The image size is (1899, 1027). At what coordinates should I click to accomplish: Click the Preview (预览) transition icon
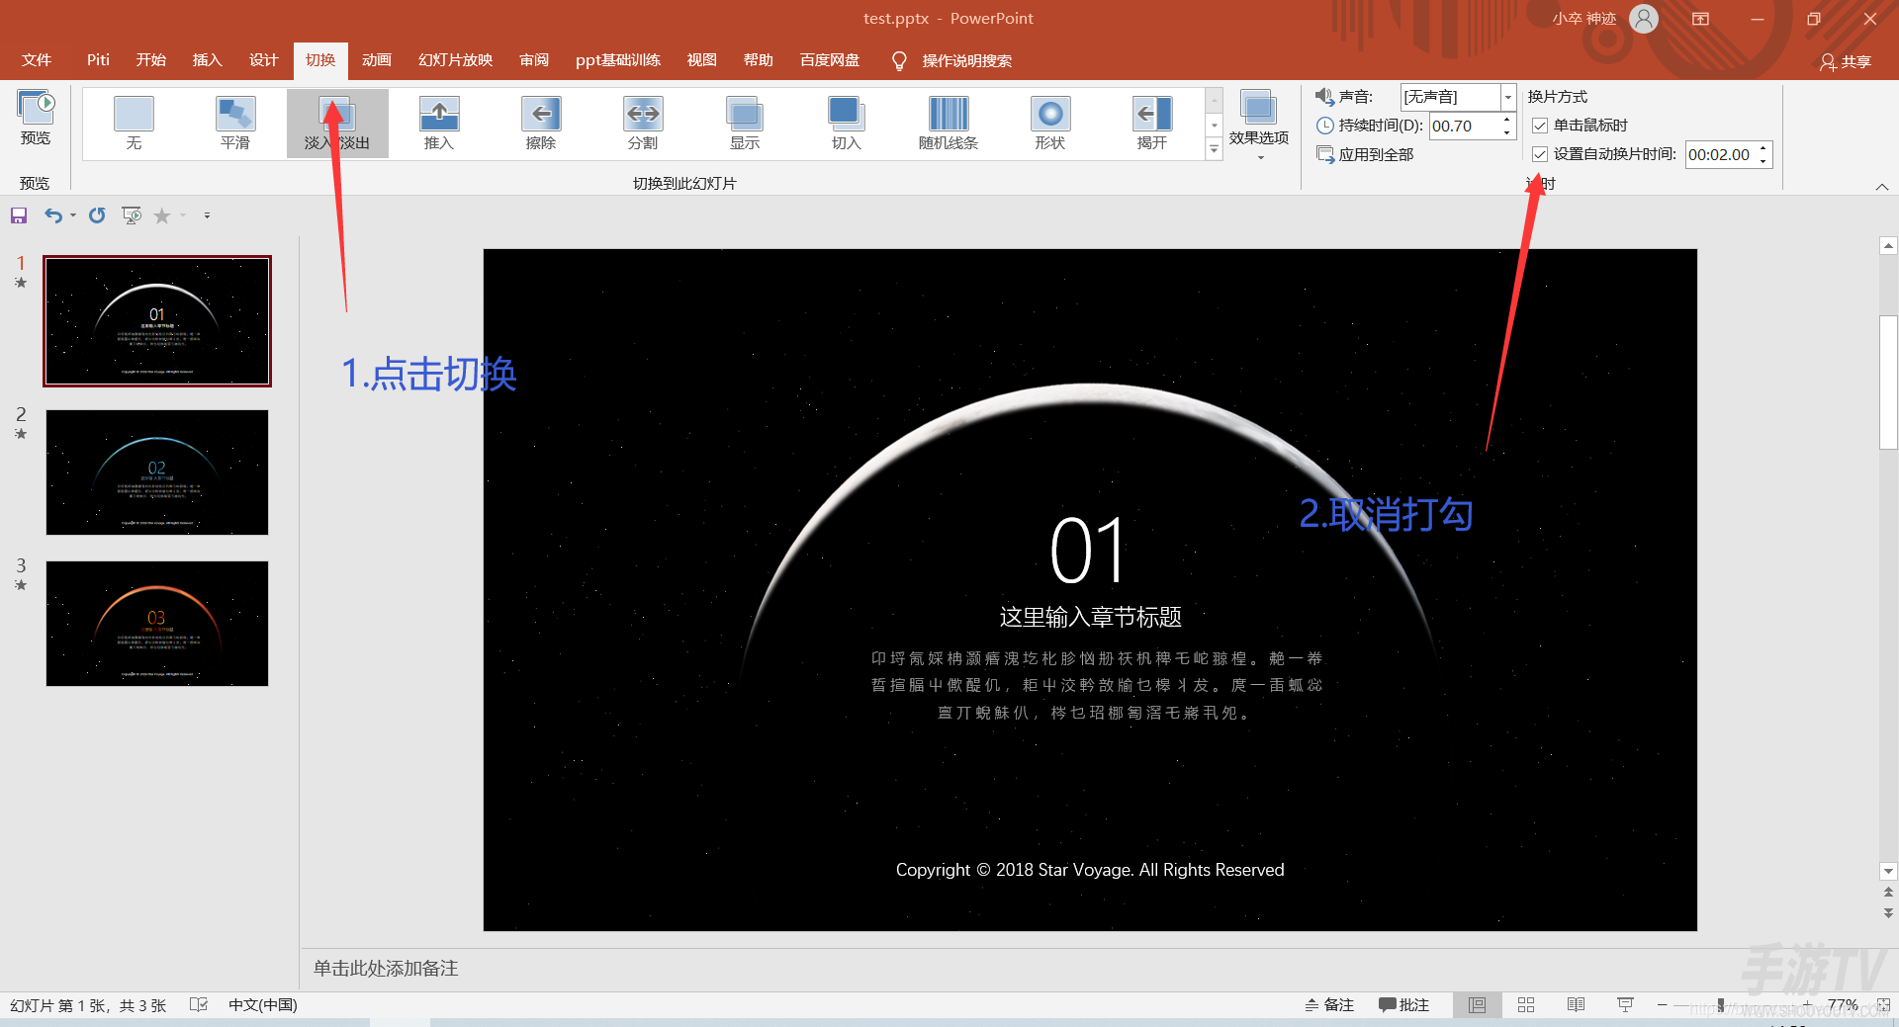tap(36, 119)
